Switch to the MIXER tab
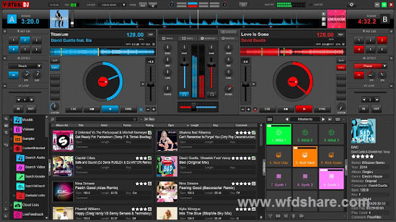This screenshot has height=222, width=396. click(168, 38)
